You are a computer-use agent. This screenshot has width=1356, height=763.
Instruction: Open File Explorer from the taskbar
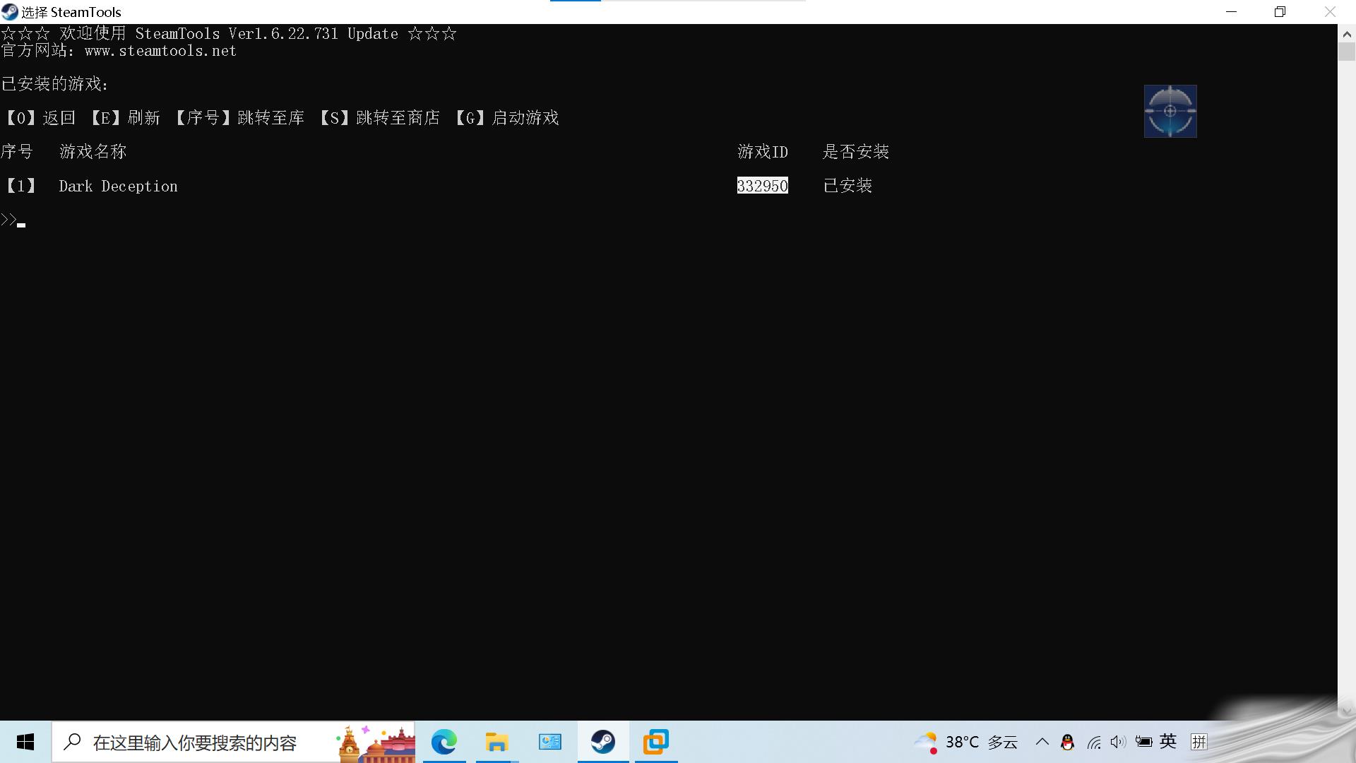pyautogui.click(x=496, y=742)
